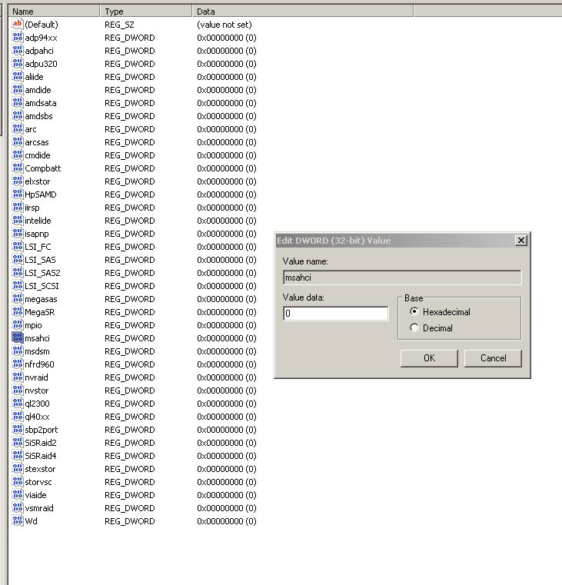Cancel the Edit DWORD dialog
Viewport: 562px width, 585px height.
point(493,358)
